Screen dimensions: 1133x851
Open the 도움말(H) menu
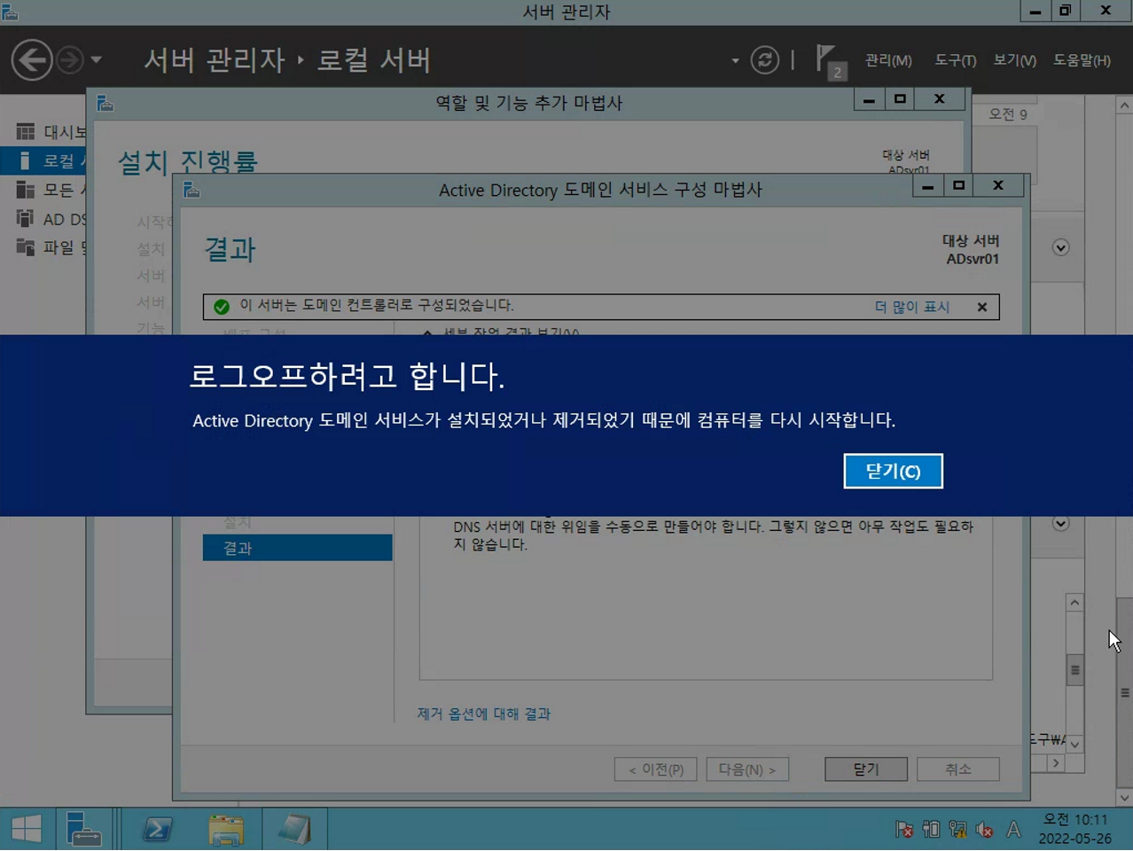(x=1082, y=60)
